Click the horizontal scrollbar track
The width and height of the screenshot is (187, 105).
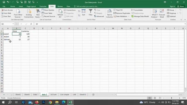point(148,94)
